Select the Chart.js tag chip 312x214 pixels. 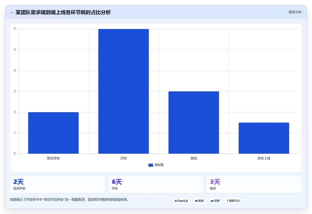(181, 201)
